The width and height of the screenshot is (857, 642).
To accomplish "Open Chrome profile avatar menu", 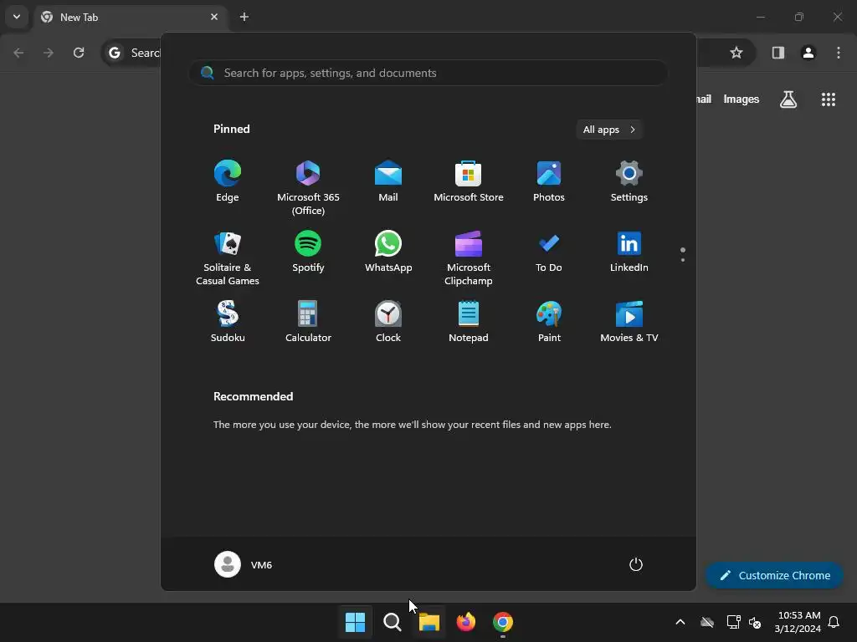I will point(808,53).
